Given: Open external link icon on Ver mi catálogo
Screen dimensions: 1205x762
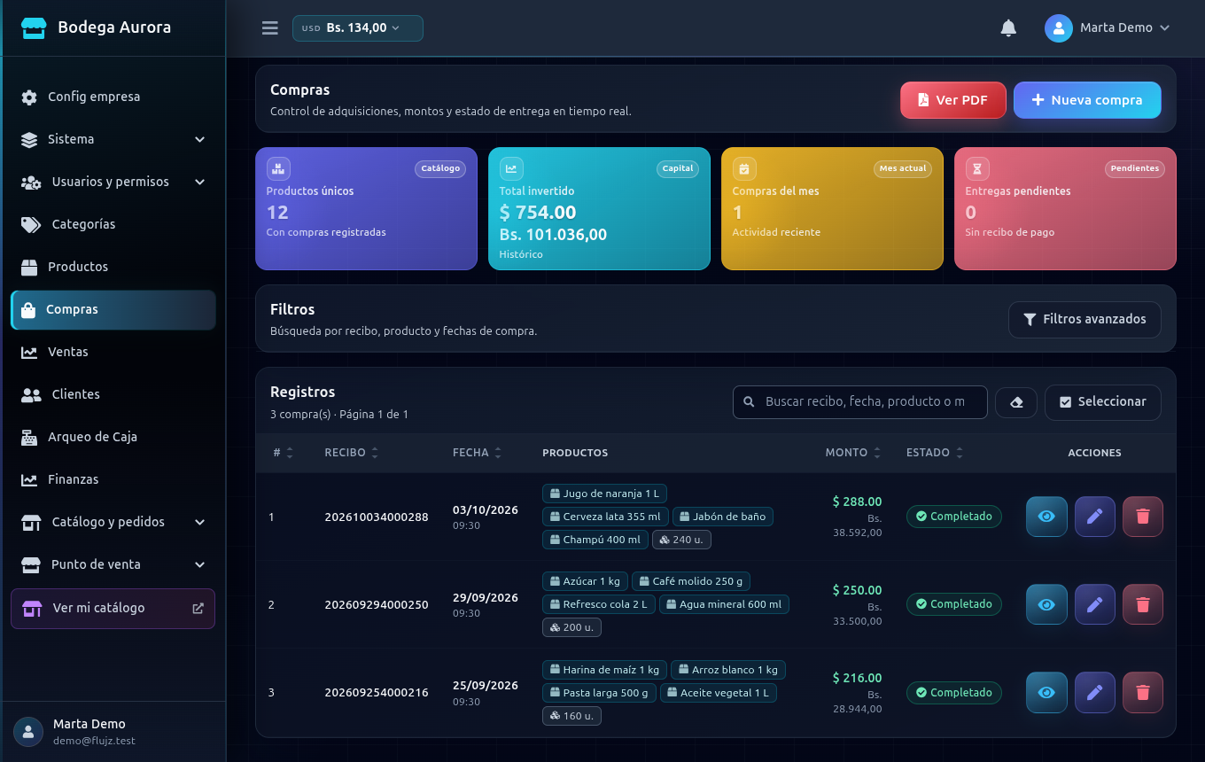Looking at the screenshot, I should 198,609.
